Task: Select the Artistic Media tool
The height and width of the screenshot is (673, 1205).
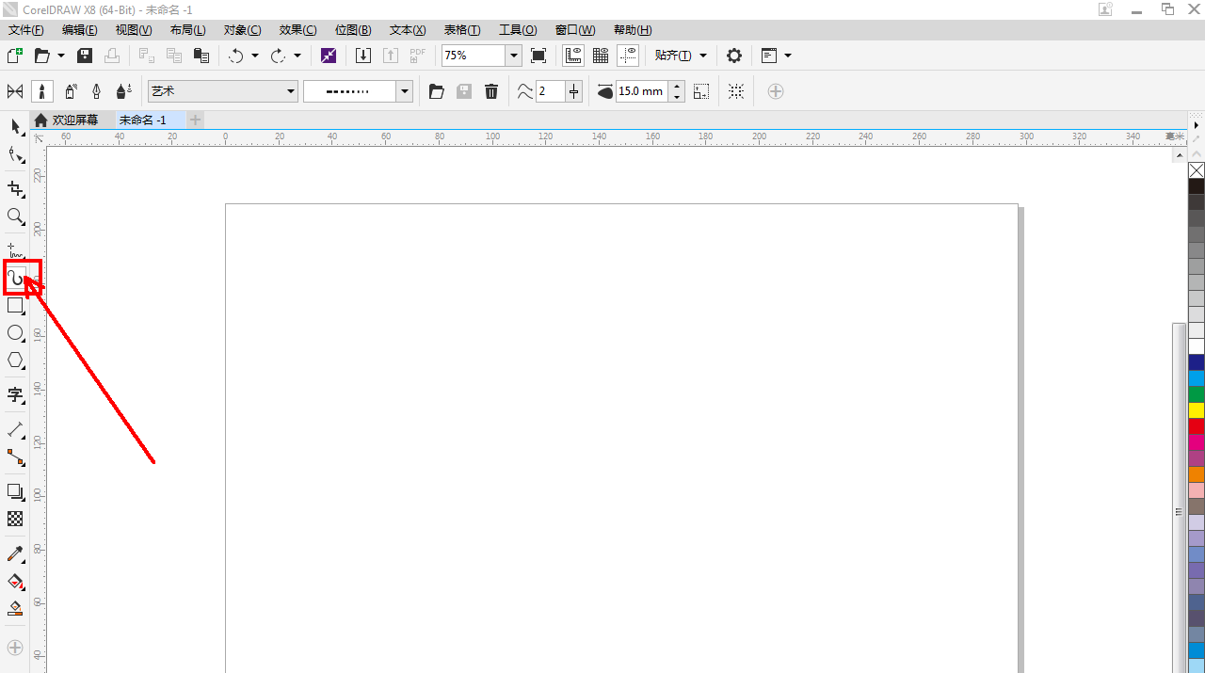Action: 16,278
